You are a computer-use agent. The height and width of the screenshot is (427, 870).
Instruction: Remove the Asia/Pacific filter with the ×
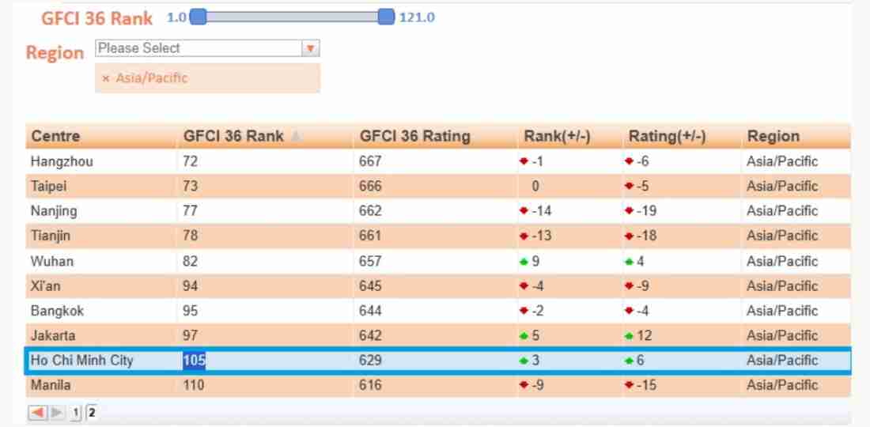[x=105, y=78]
